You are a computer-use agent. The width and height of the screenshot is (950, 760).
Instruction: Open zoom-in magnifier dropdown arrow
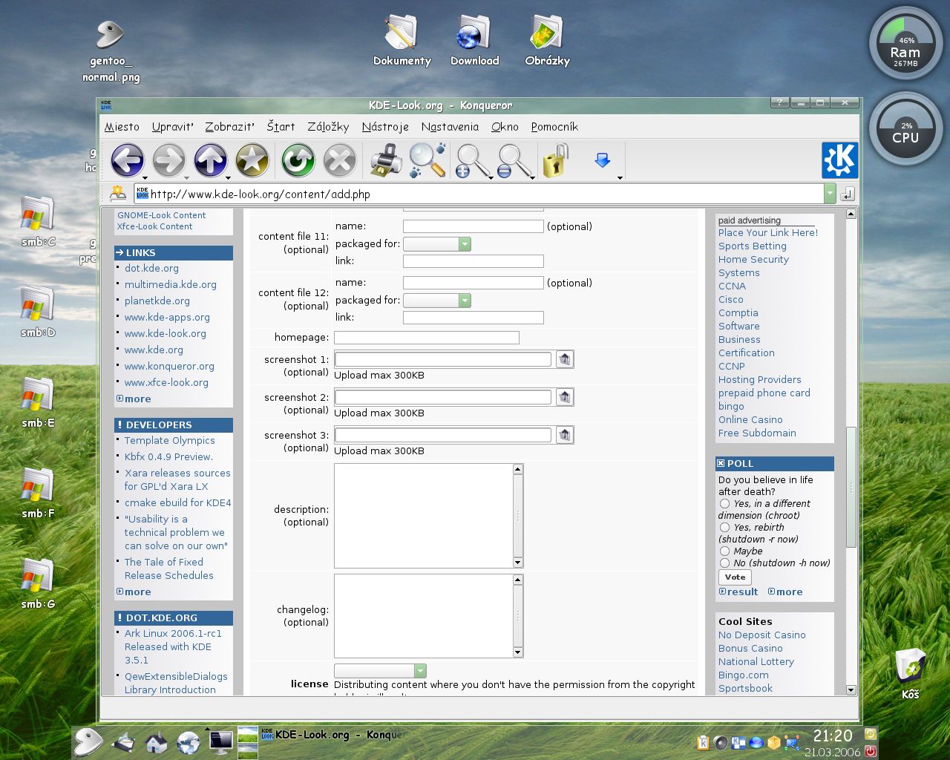pos(491,178)
